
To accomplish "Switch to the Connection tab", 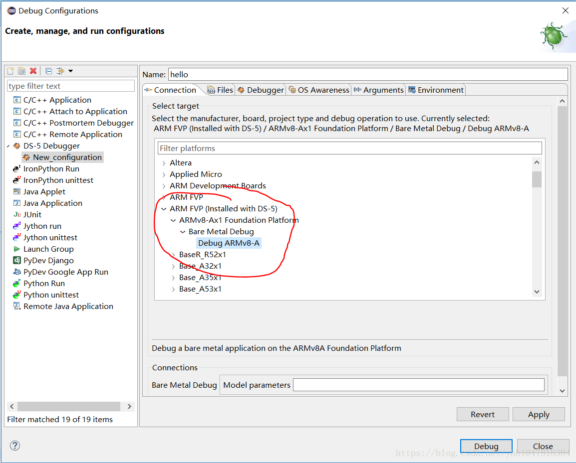I will pos(170,90).
